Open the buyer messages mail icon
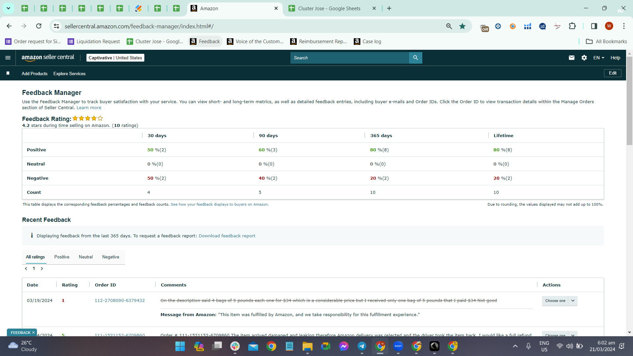Viewport: 633px width, 356px height. pyautogui.click(x=572, y=58)
